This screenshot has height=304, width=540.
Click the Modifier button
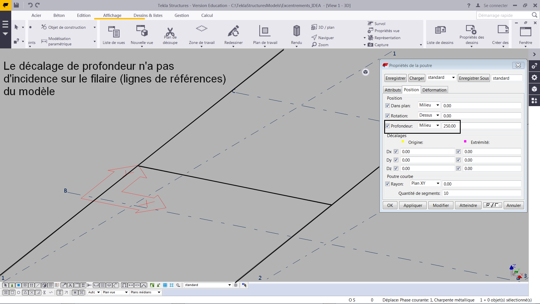(x=441, y=205)
